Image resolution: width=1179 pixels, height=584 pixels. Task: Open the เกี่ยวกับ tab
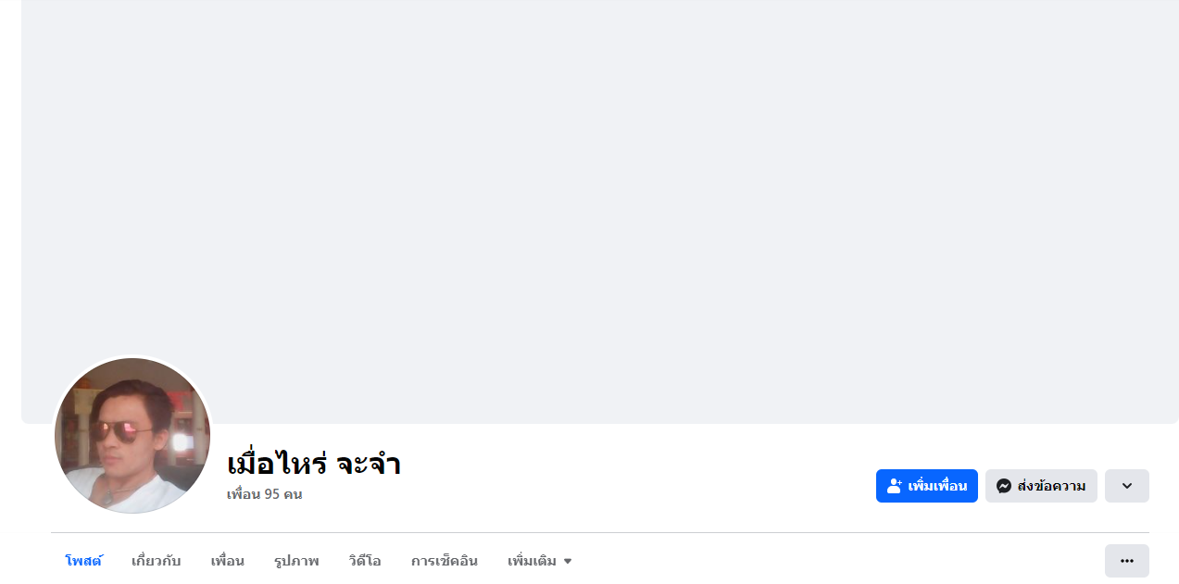157,561
